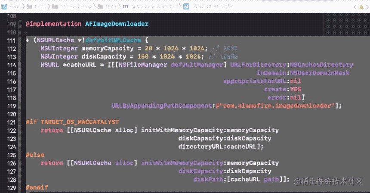Click appropriateForURL parameter label
The image size is (370, 193).
point(255,81)
